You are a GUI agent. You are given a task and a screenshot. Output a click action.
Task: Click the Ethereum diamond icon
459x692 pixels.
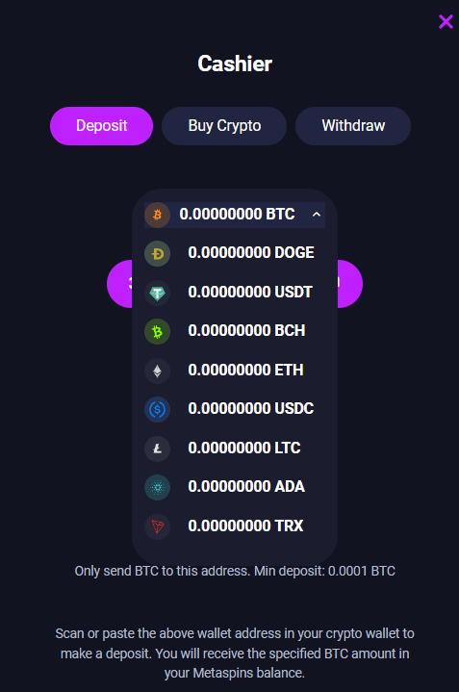[157, 371]
